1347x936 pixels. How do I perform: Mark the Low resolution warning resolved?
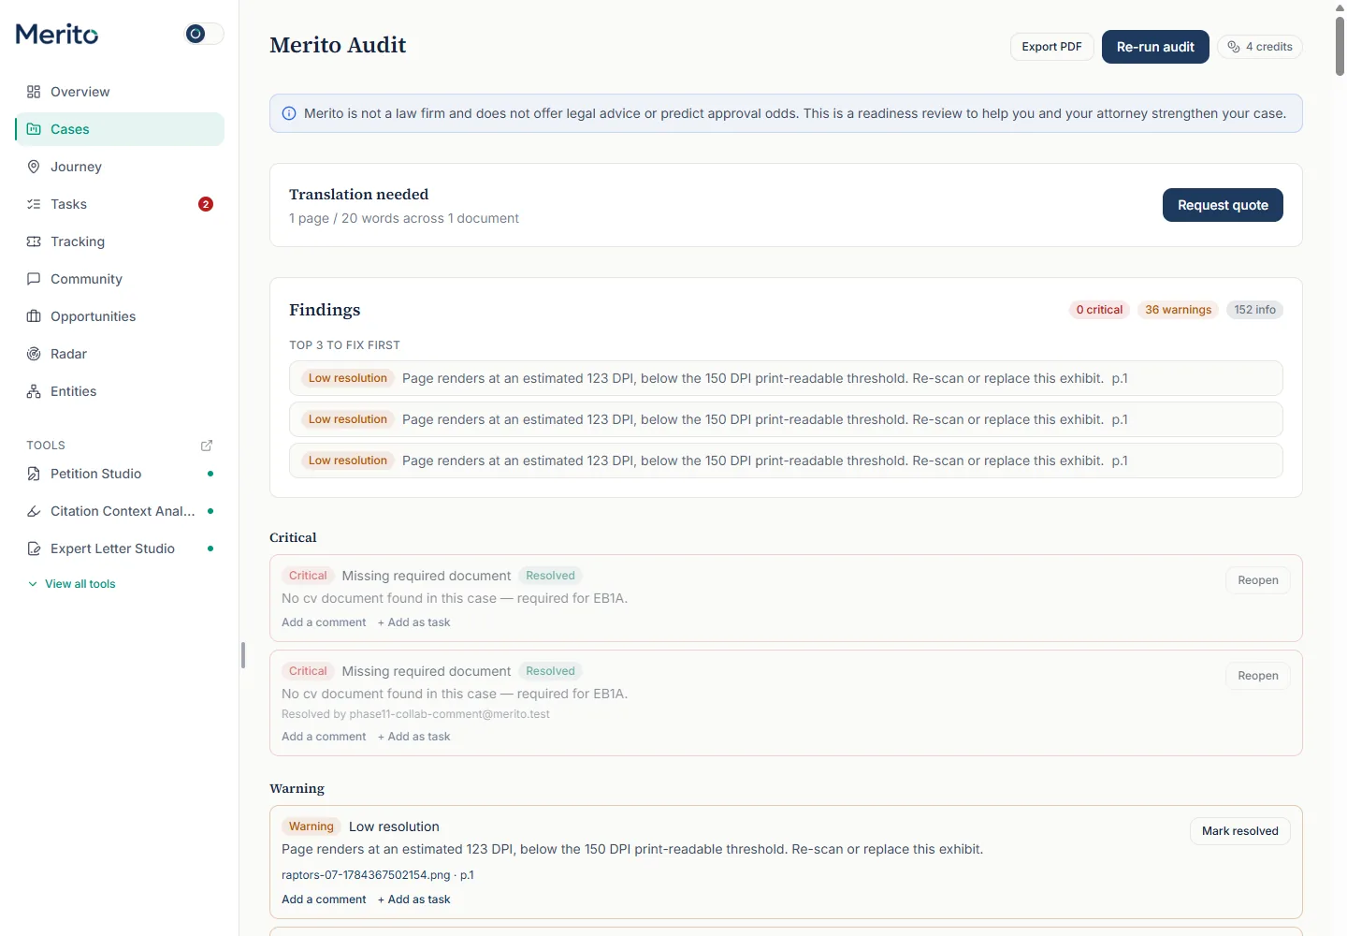coord(1239,831)
